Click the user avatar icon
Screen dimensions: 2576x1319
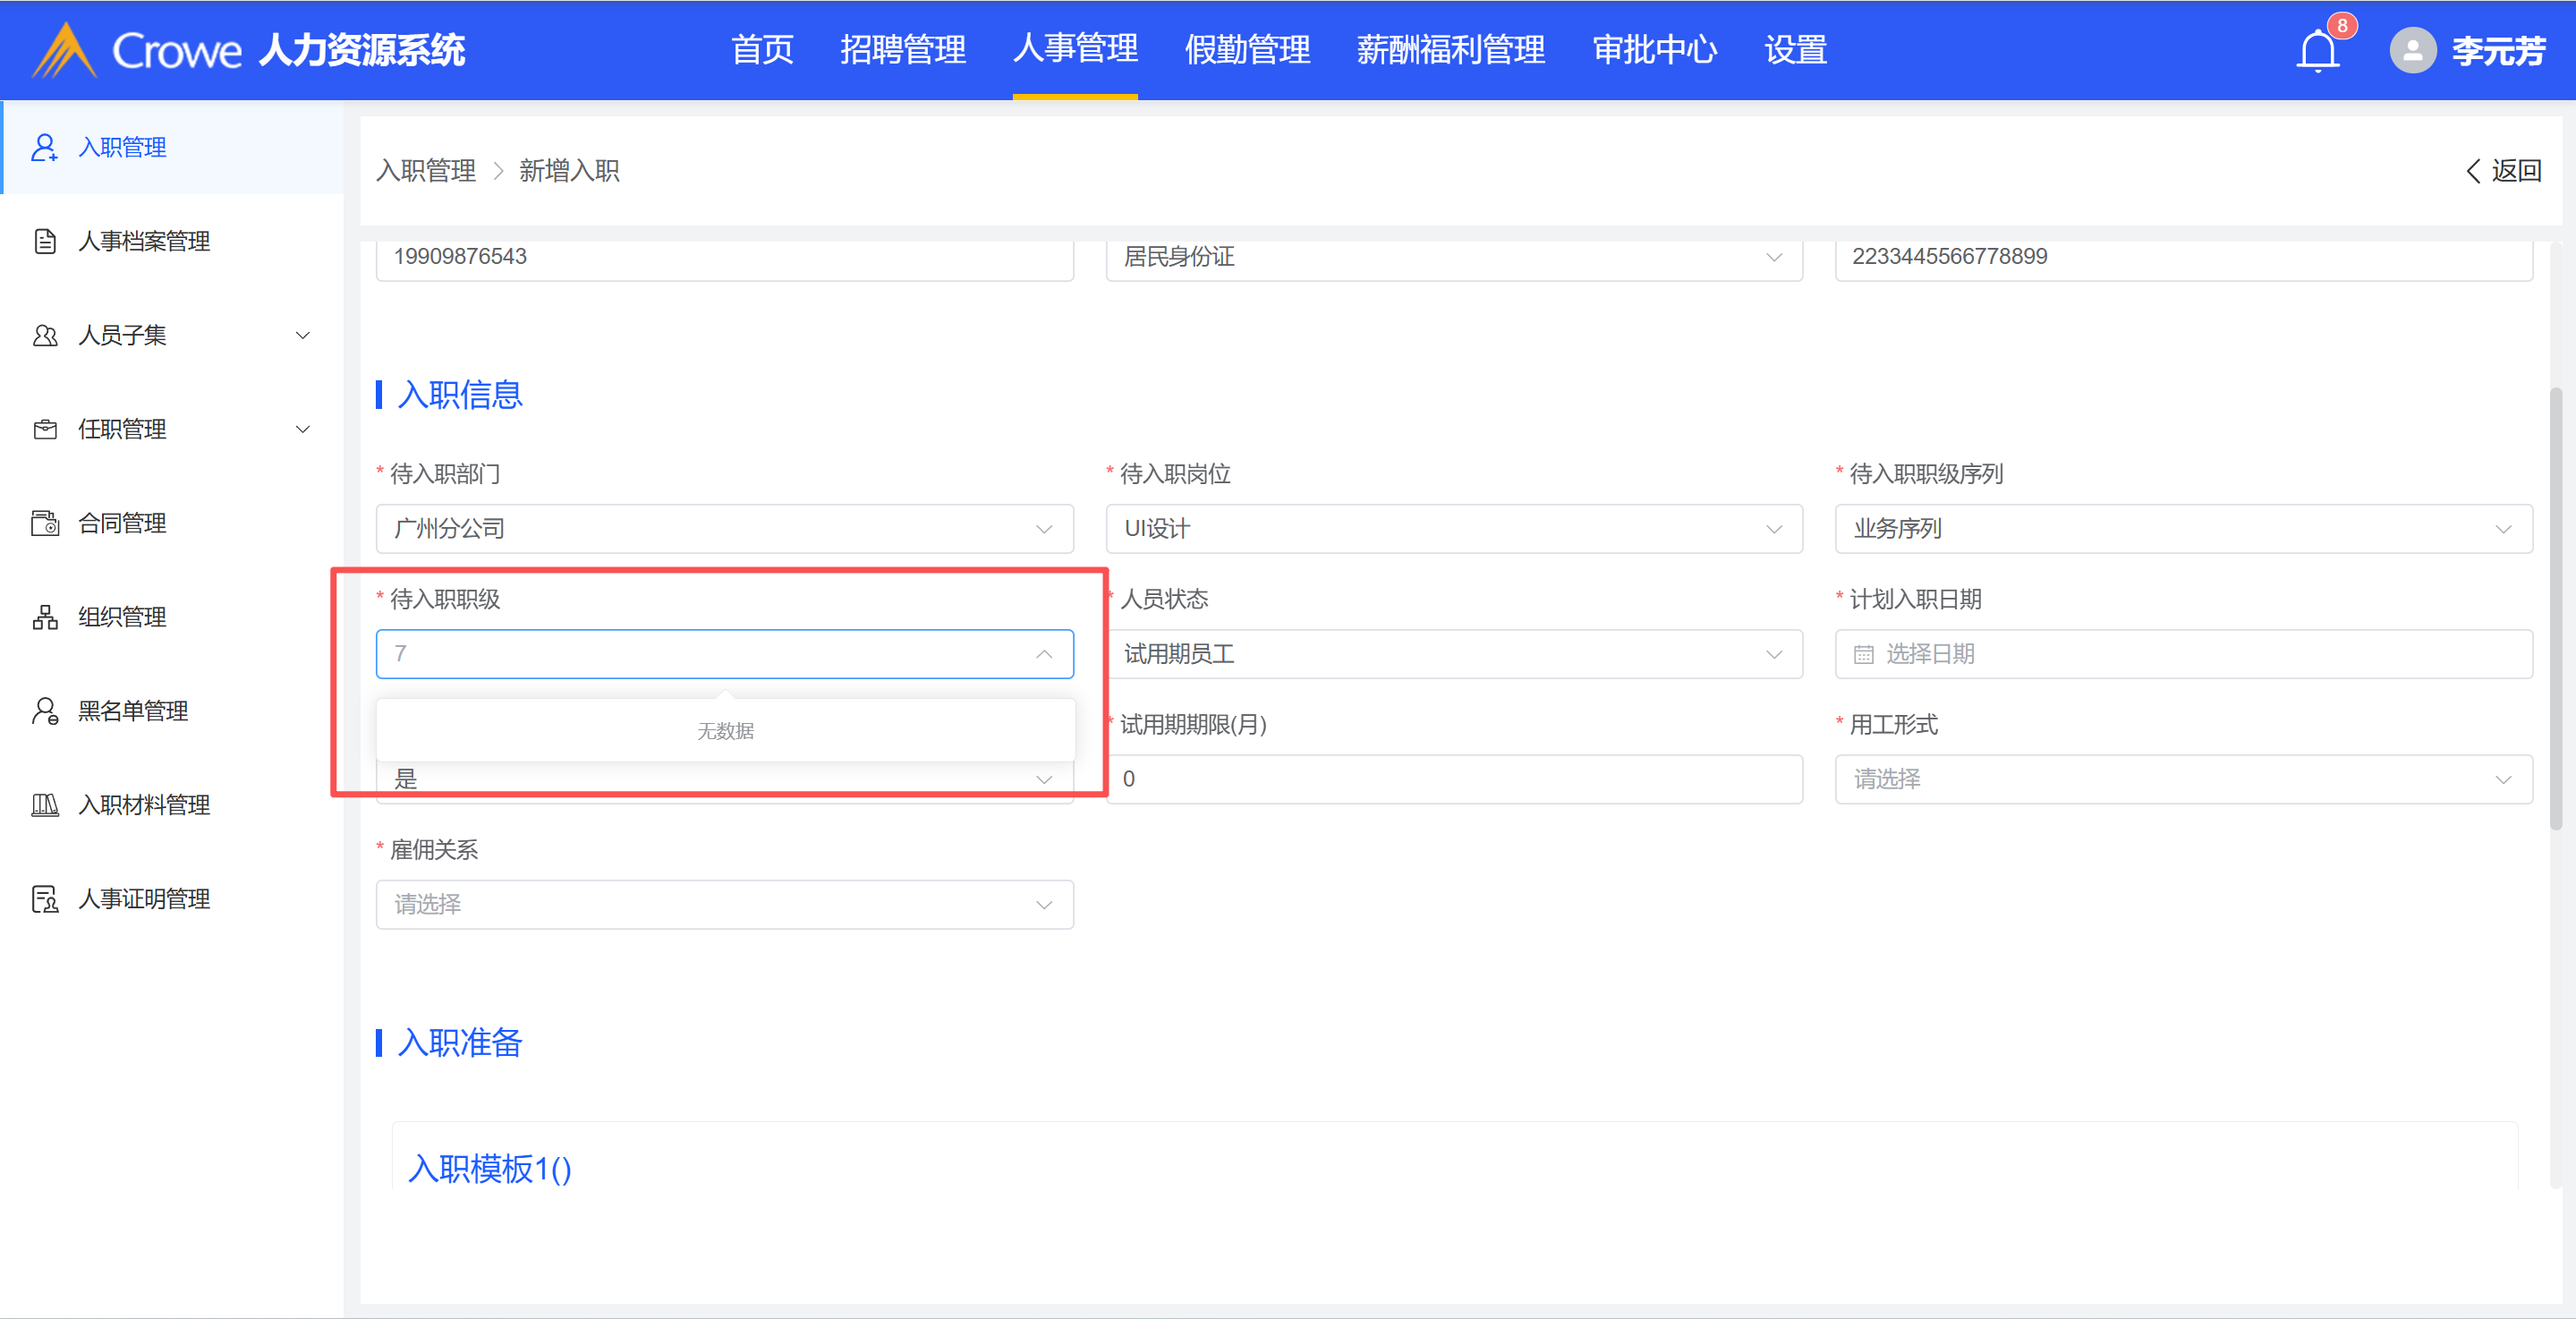click(2412, 50)
